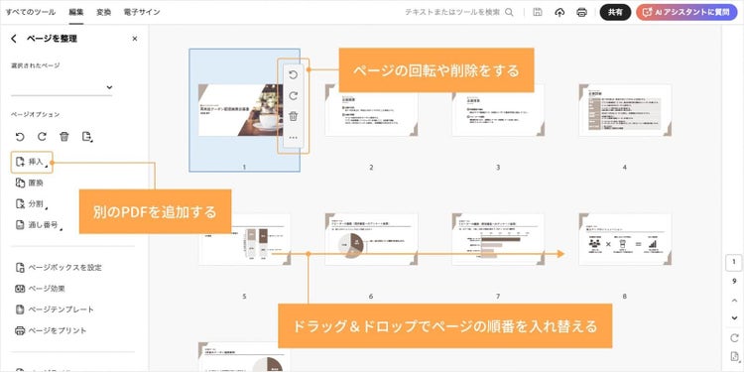Open ページテンプレート option
Image resolution: width=744 pixels, height=372 pixels.
pos(55,310)
